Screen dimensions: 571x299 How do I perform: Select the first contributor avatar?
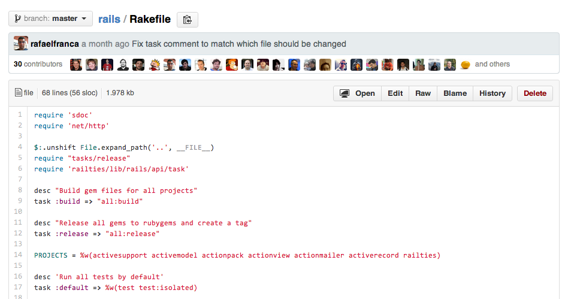[76, 64]
